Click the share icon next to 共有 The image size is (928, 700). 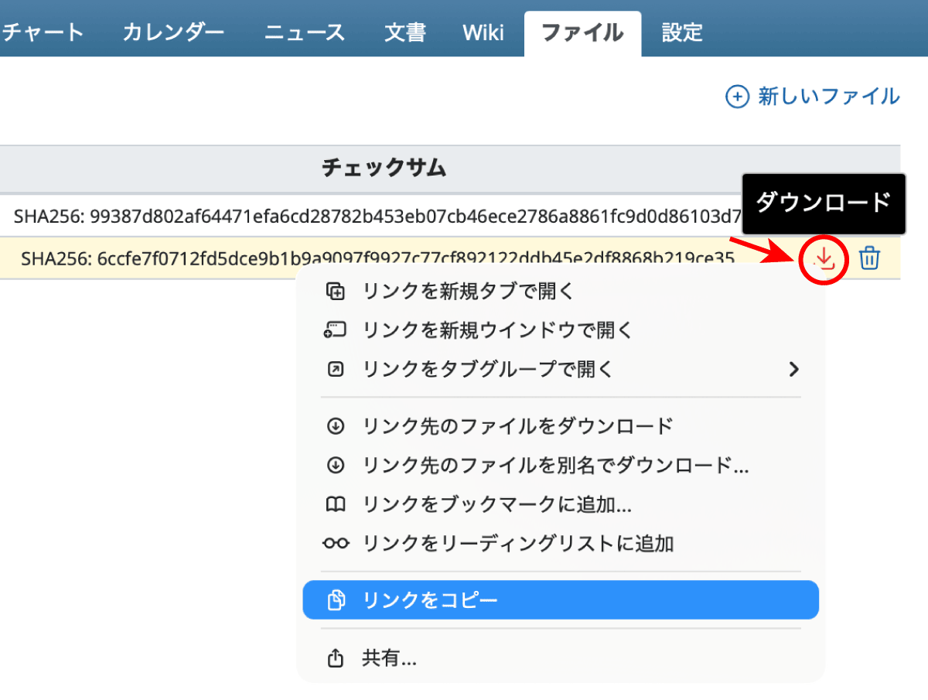[335, 659]
